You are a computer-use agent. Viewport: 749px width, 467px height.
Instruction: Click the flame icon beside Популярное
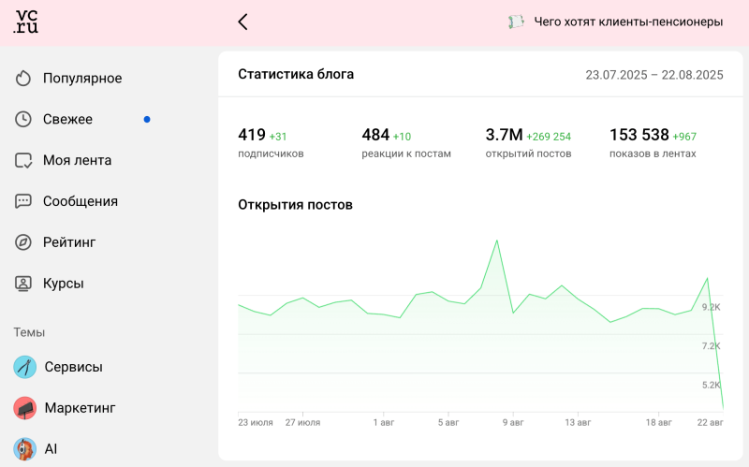click(24, 79)
